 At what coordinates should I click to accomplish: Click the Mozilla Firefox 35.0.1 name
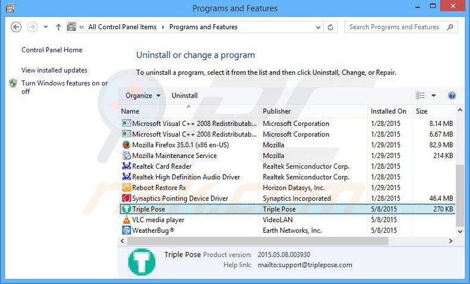coord(180,145)
